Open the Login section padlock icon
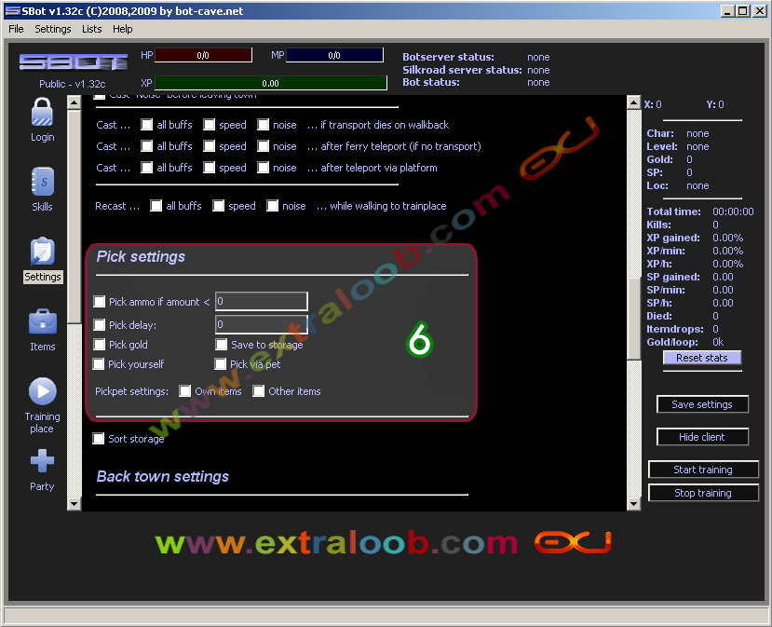The image size is (772, 627). point(42,112)
